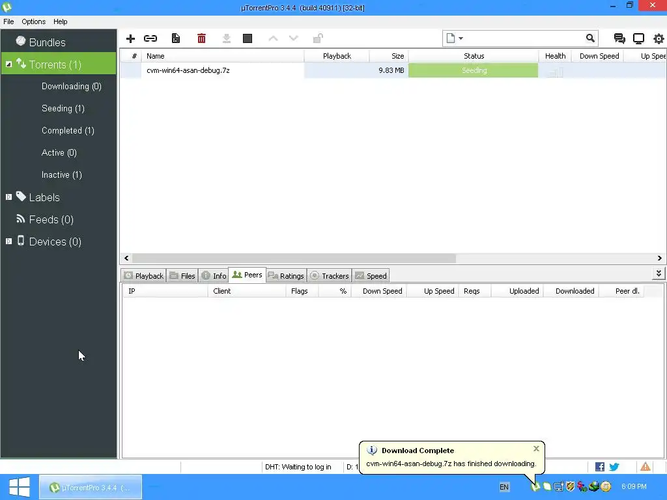Sort torrents by Health column header
The image size is (667, 500).
(555, 56)
